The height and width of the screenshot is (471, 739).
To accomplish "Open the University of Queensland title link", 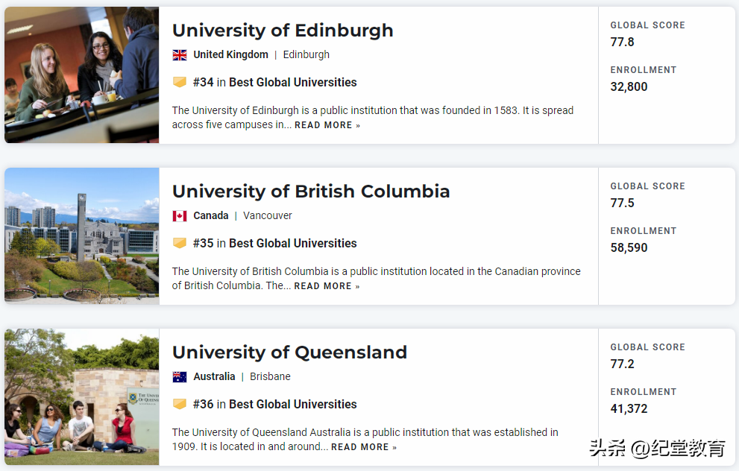I will pos(289,353).
